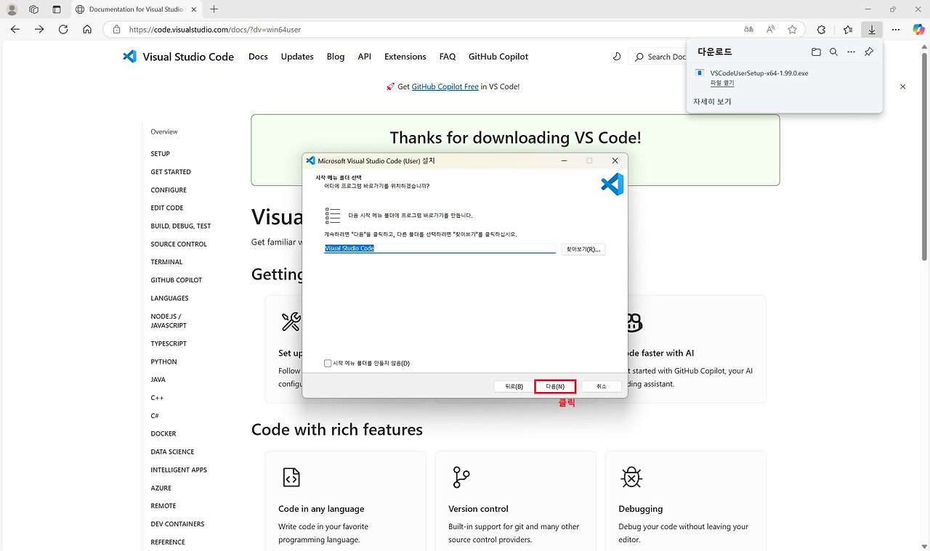Click the 다음(N) button in the installer
The width and height of the screenshot is (930, 551).
point(554,385)
